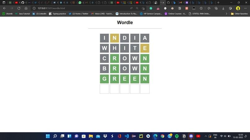Open the monkey face extension
The height and width of the screenshot is (140, 250).
[172, 8]
